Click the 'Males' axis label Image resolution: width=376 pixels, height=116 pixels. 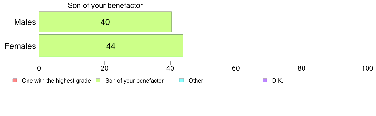[25, 22]
